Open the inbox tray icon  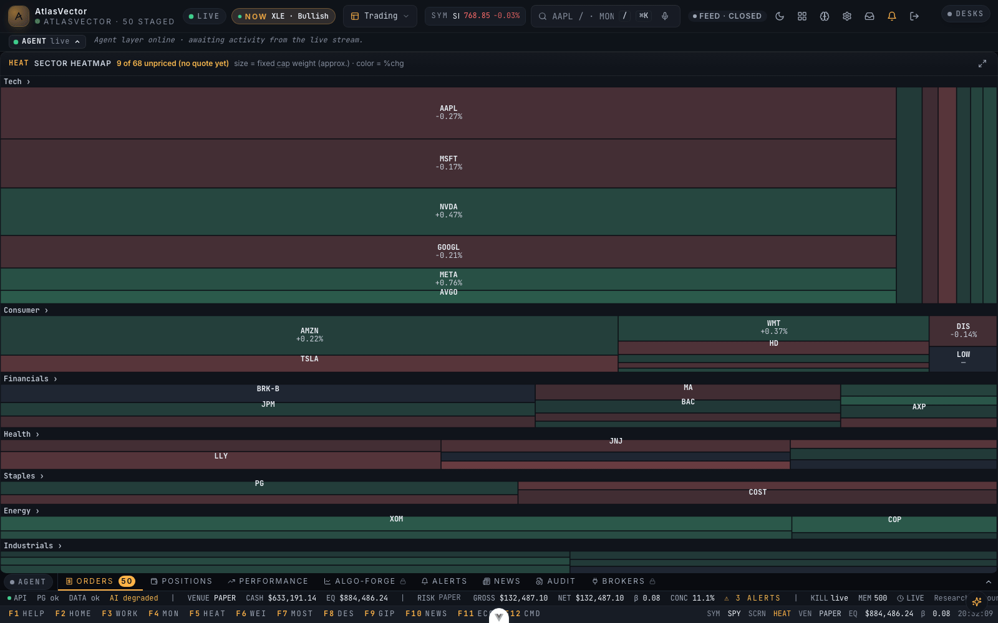click(870, 16)
